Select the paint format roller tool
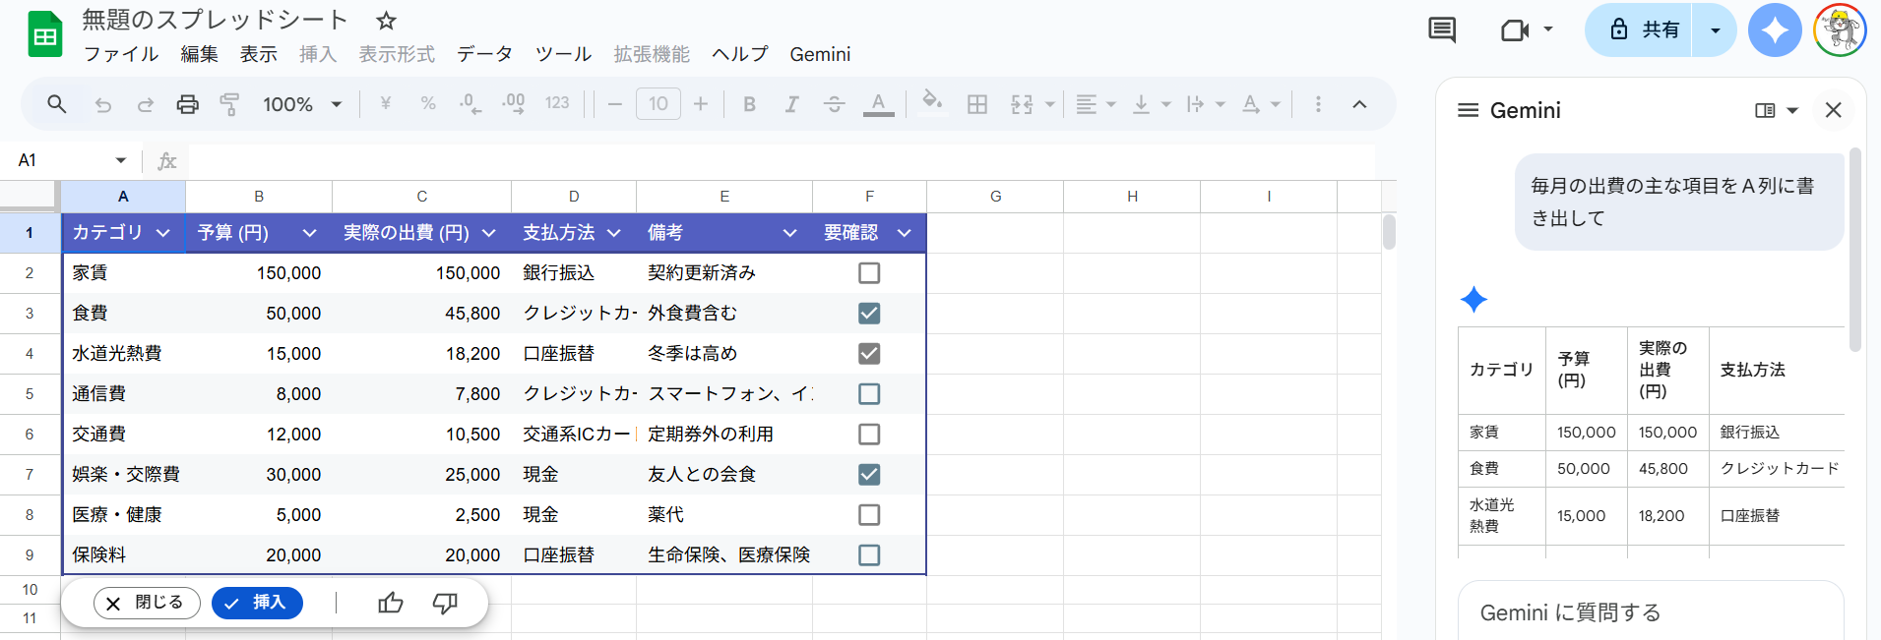Image resolution: width=1881 pixels, height=640 pixels. (x=229, y=104)
